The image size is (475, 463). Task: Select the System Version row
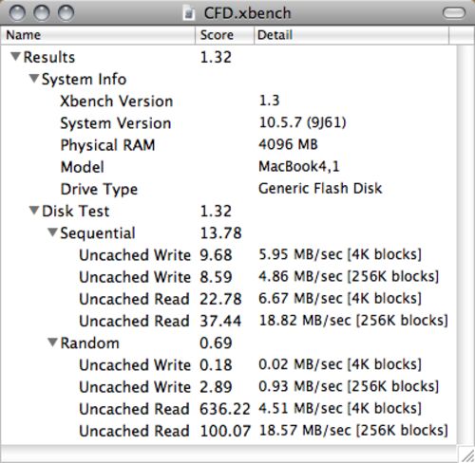229,122
